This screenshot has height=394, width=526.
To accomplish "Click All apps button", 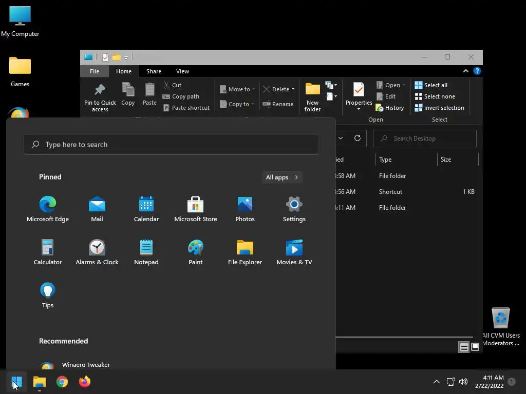I will click(x=282, y=177).
